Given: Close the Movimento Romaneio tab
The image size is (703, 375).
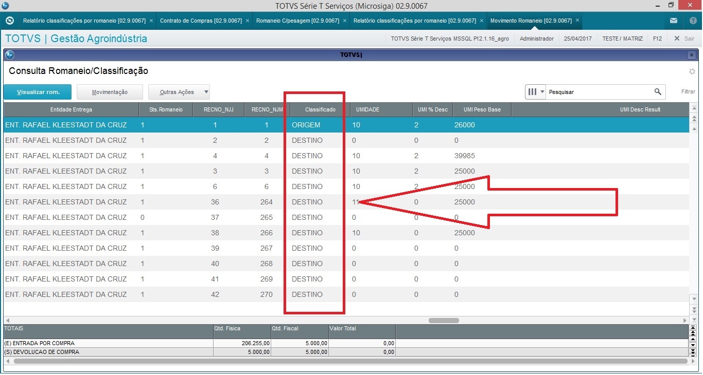Looking at the screenshot, I should click(577, 21).
